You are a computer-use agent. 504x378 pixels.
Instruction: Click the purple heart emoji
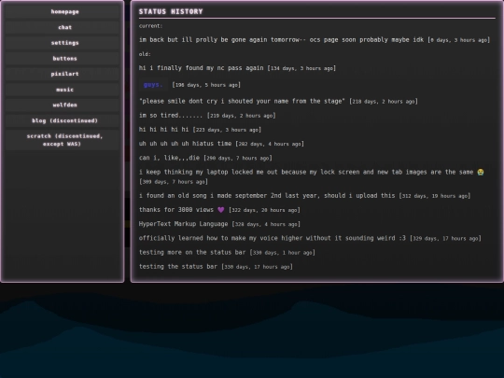point(221,210)
